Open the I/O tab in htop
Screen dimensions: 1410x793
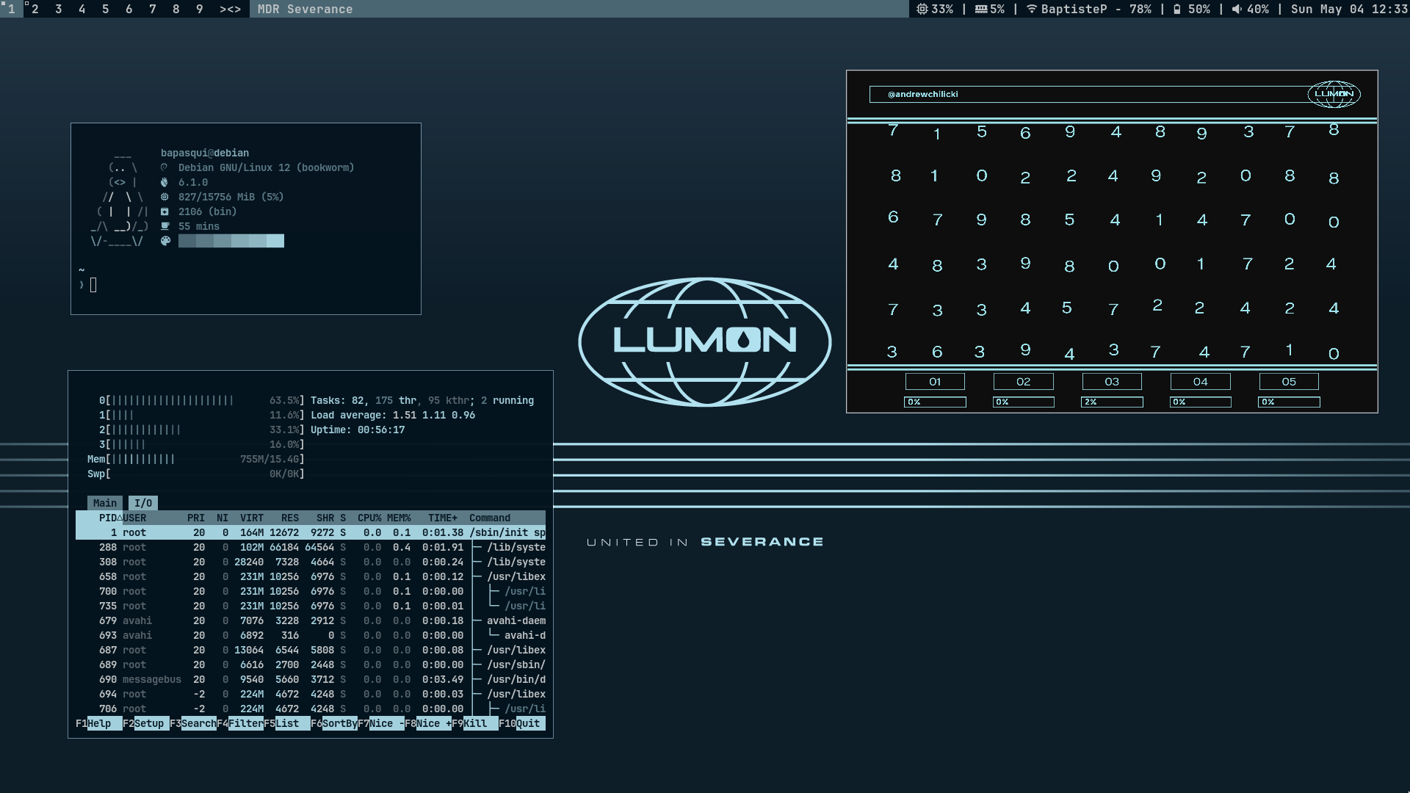coord(143,503)
